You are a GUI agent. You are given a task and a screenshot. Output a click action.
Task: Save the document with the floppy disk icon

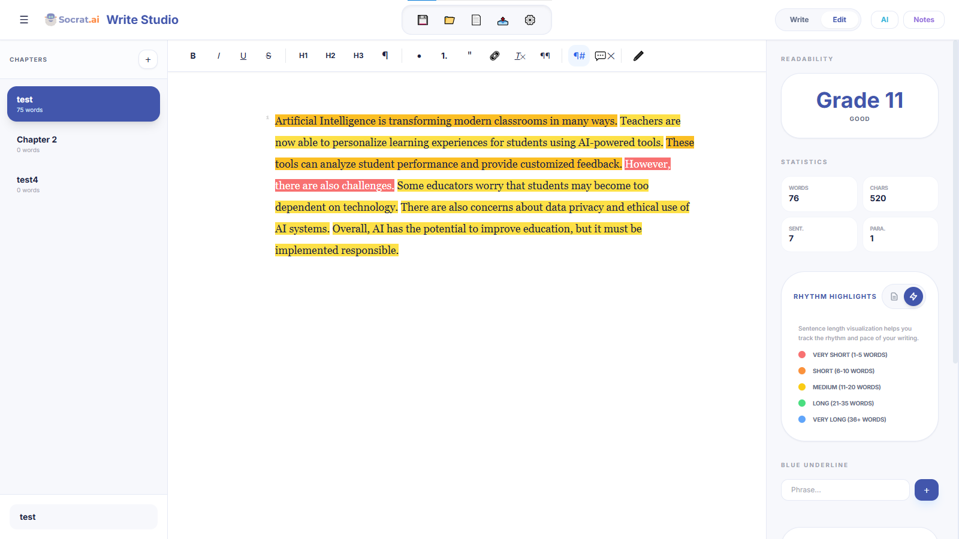pos(423,20)
